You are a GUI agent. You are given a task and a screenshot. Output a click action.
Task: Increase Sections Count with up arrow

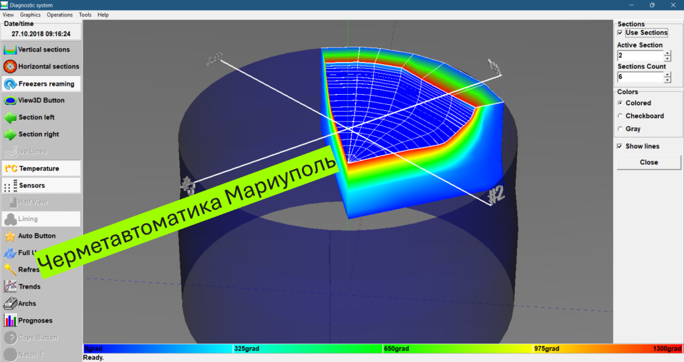[667, 74]
